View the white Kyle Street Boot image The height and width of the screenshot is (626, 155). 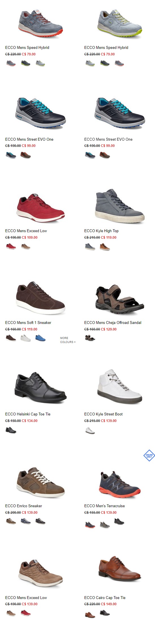tap(119, 386)
